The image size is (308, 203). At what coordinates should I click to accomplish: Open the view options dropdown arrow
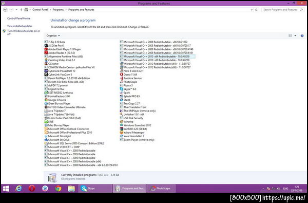coord(295,35)
